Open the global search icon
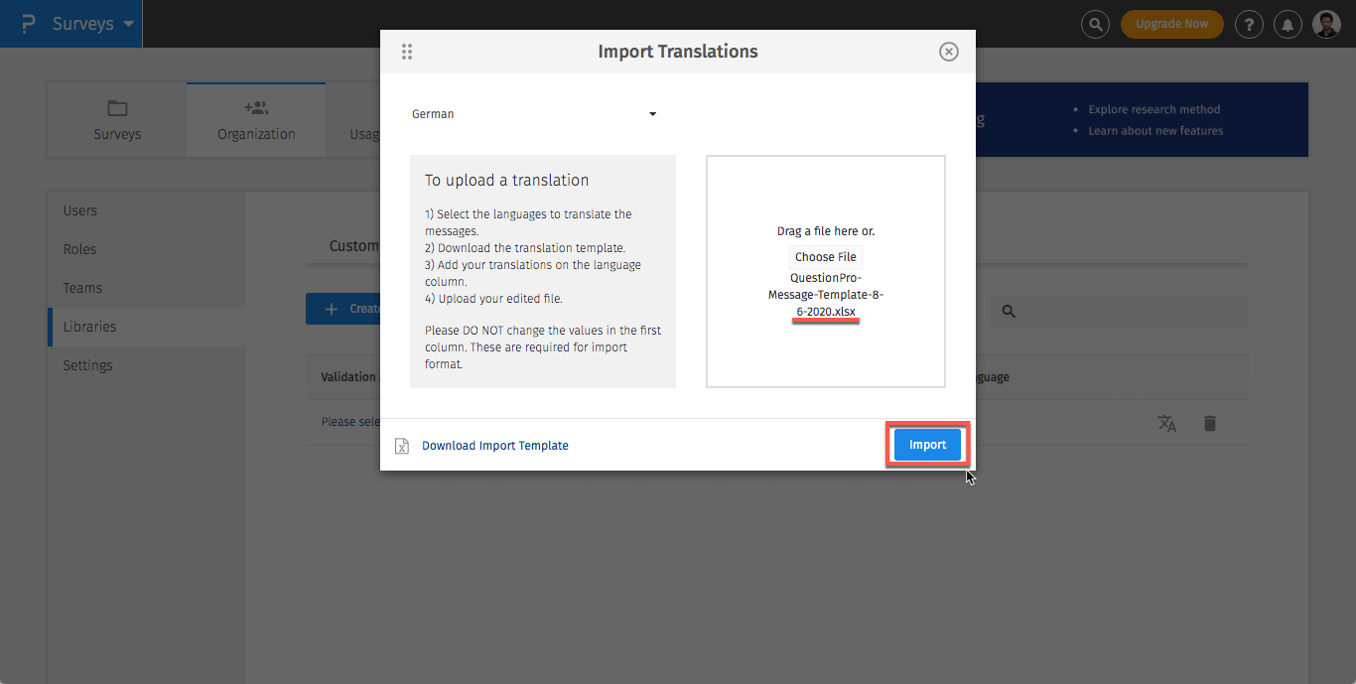 [1095, 24]
